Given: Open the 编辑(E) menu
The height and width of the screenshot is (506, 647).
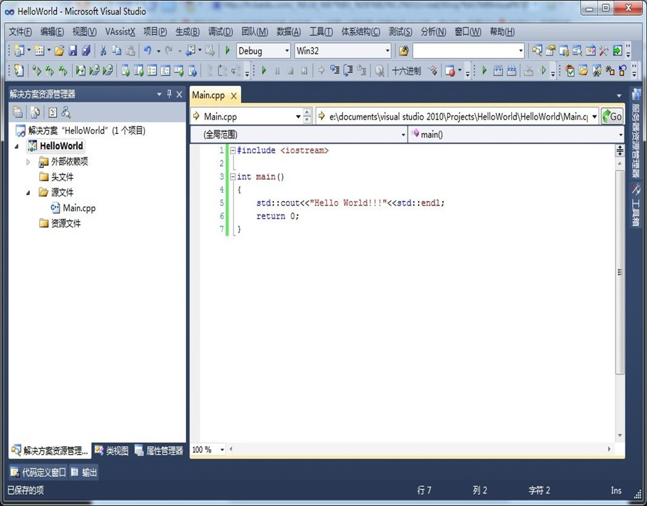Looking at the screenshot, I should pos(52,32).
